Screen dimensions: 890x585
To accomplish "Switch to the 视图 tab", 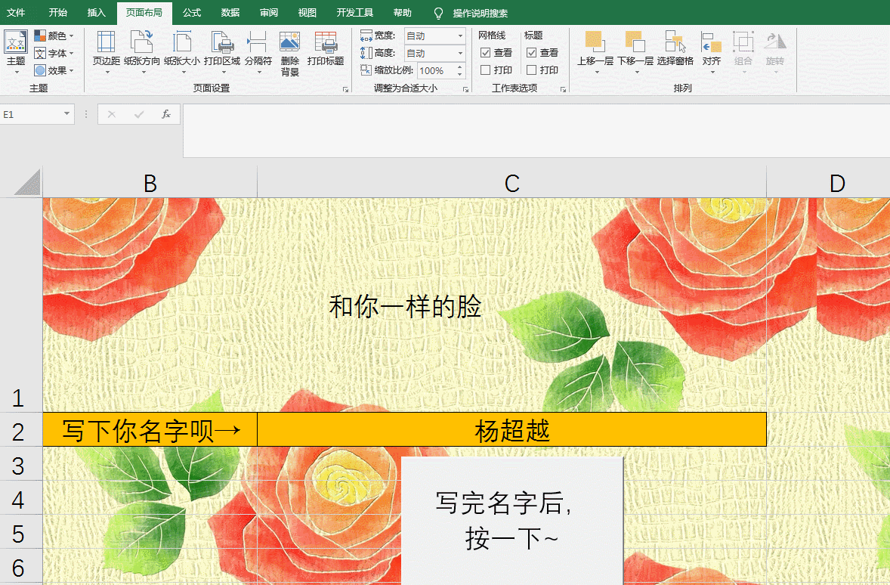I will tap(307, 13).
